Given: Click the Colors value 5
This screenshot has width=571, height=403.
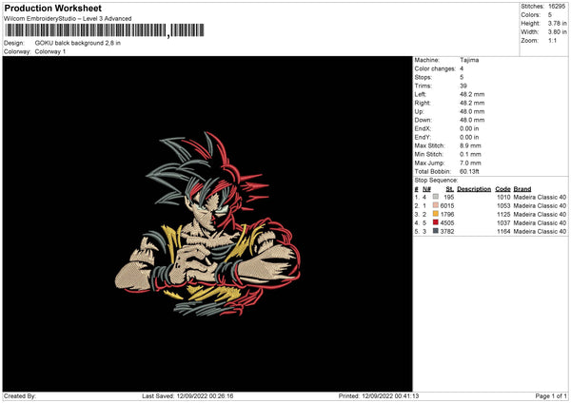Looking at the screenshot, I should coord(549,15).
